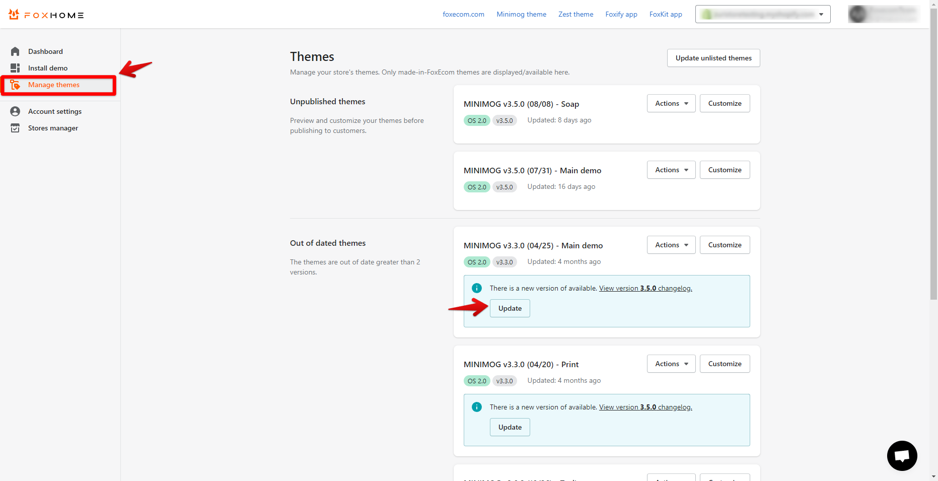
Task: Visit the Minimog theme link
Action: click(521, 14)
